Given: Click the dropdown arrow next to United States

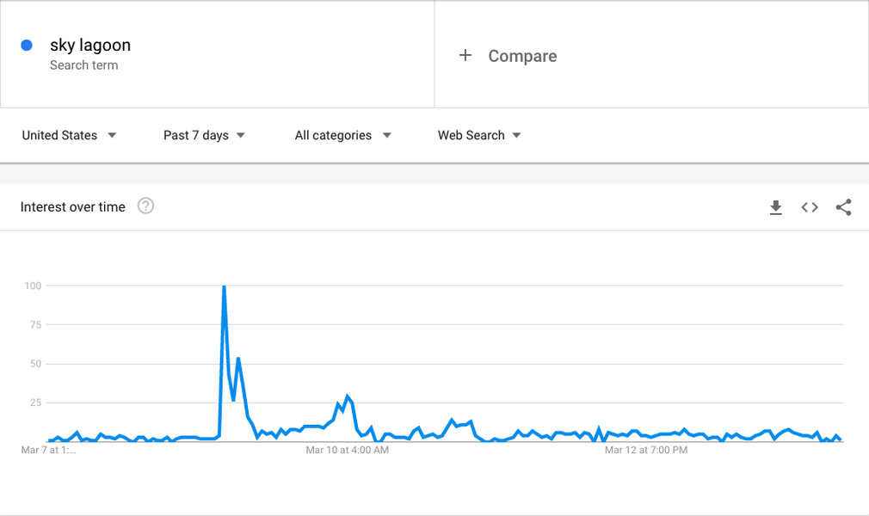Looking at the screenshot, I should click(112, 135).
